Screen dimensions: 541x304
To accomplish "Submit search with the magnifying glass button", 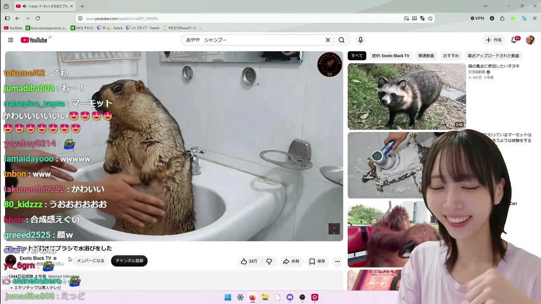I will click(x=342, y=40).
